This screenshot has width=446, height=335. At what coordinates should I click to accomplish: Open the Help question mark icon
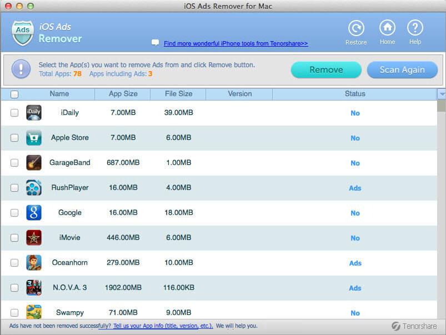[x=415, y=28]
